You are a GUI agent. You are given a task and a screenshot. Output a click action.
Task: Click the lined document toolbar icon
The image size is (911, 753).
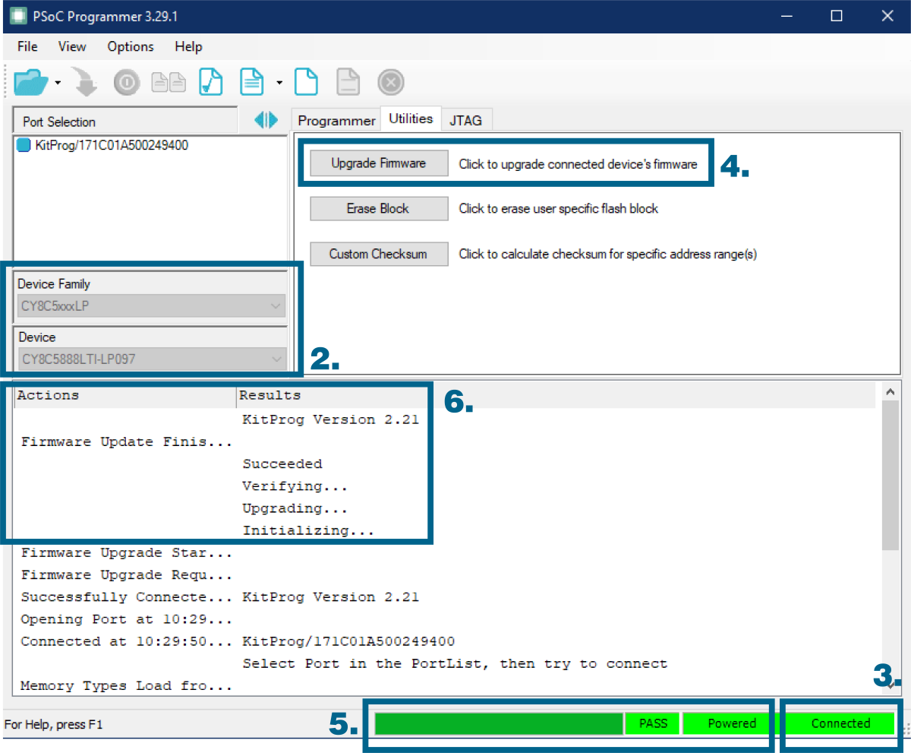(x=251, y=82)
